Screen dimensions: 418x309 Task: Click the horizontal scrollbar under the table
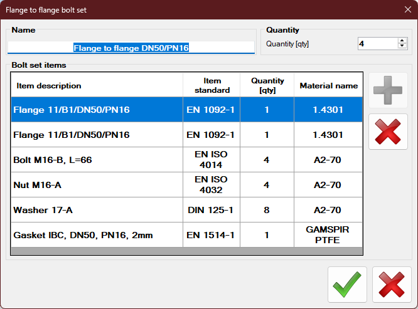186,251
